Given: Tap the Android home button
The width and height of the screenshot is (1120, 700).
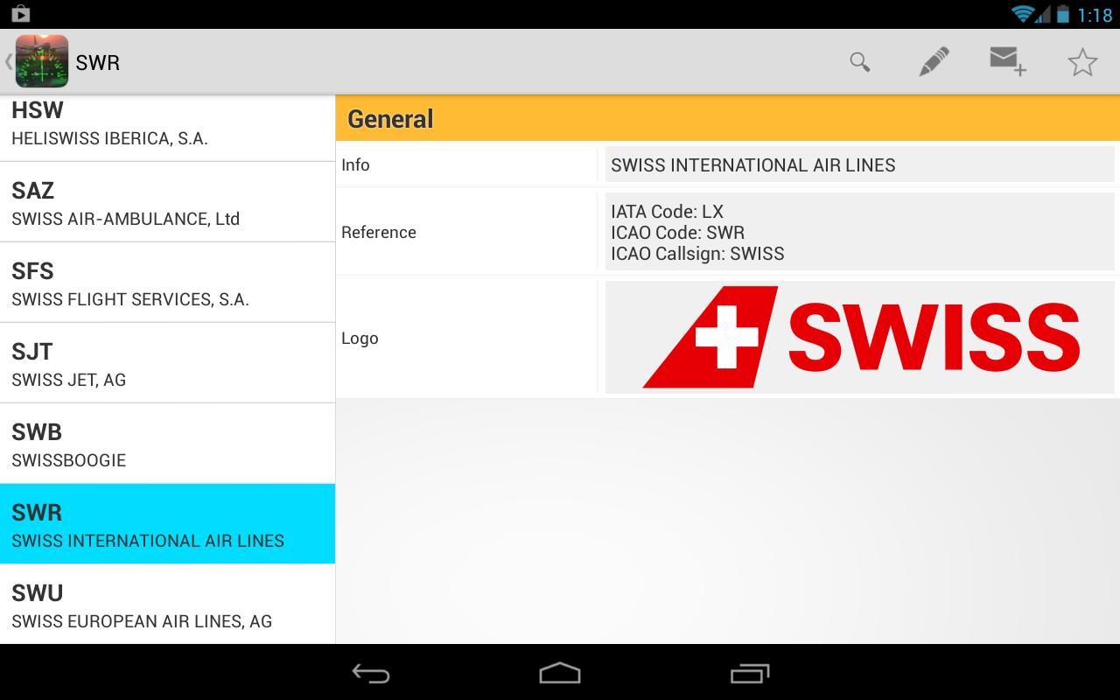Looking at the screenshot, I should 560,673.
